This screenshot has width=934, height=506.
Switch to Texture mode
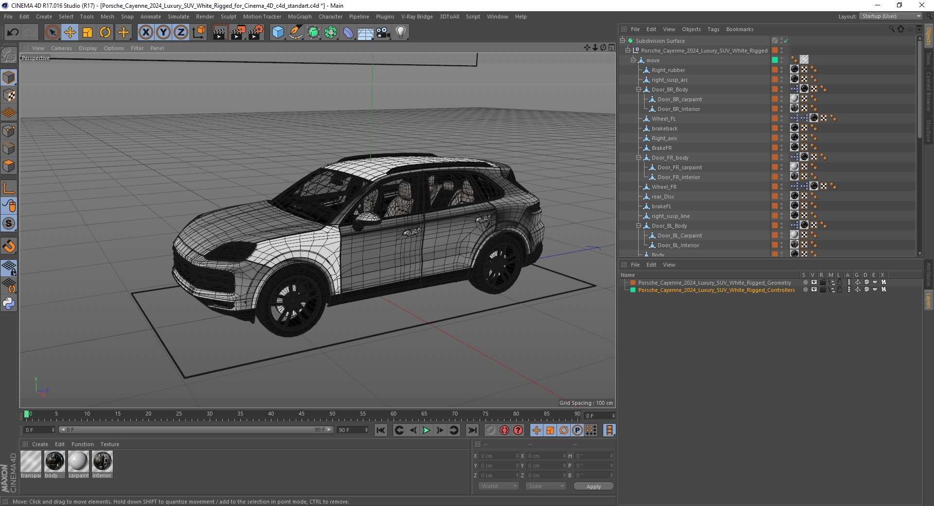[x=9, y=95]
